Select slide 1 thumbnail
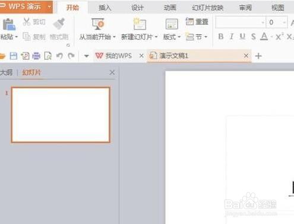Image resolution: width=294 pixels, height=224 pixels. pos(61,115)
